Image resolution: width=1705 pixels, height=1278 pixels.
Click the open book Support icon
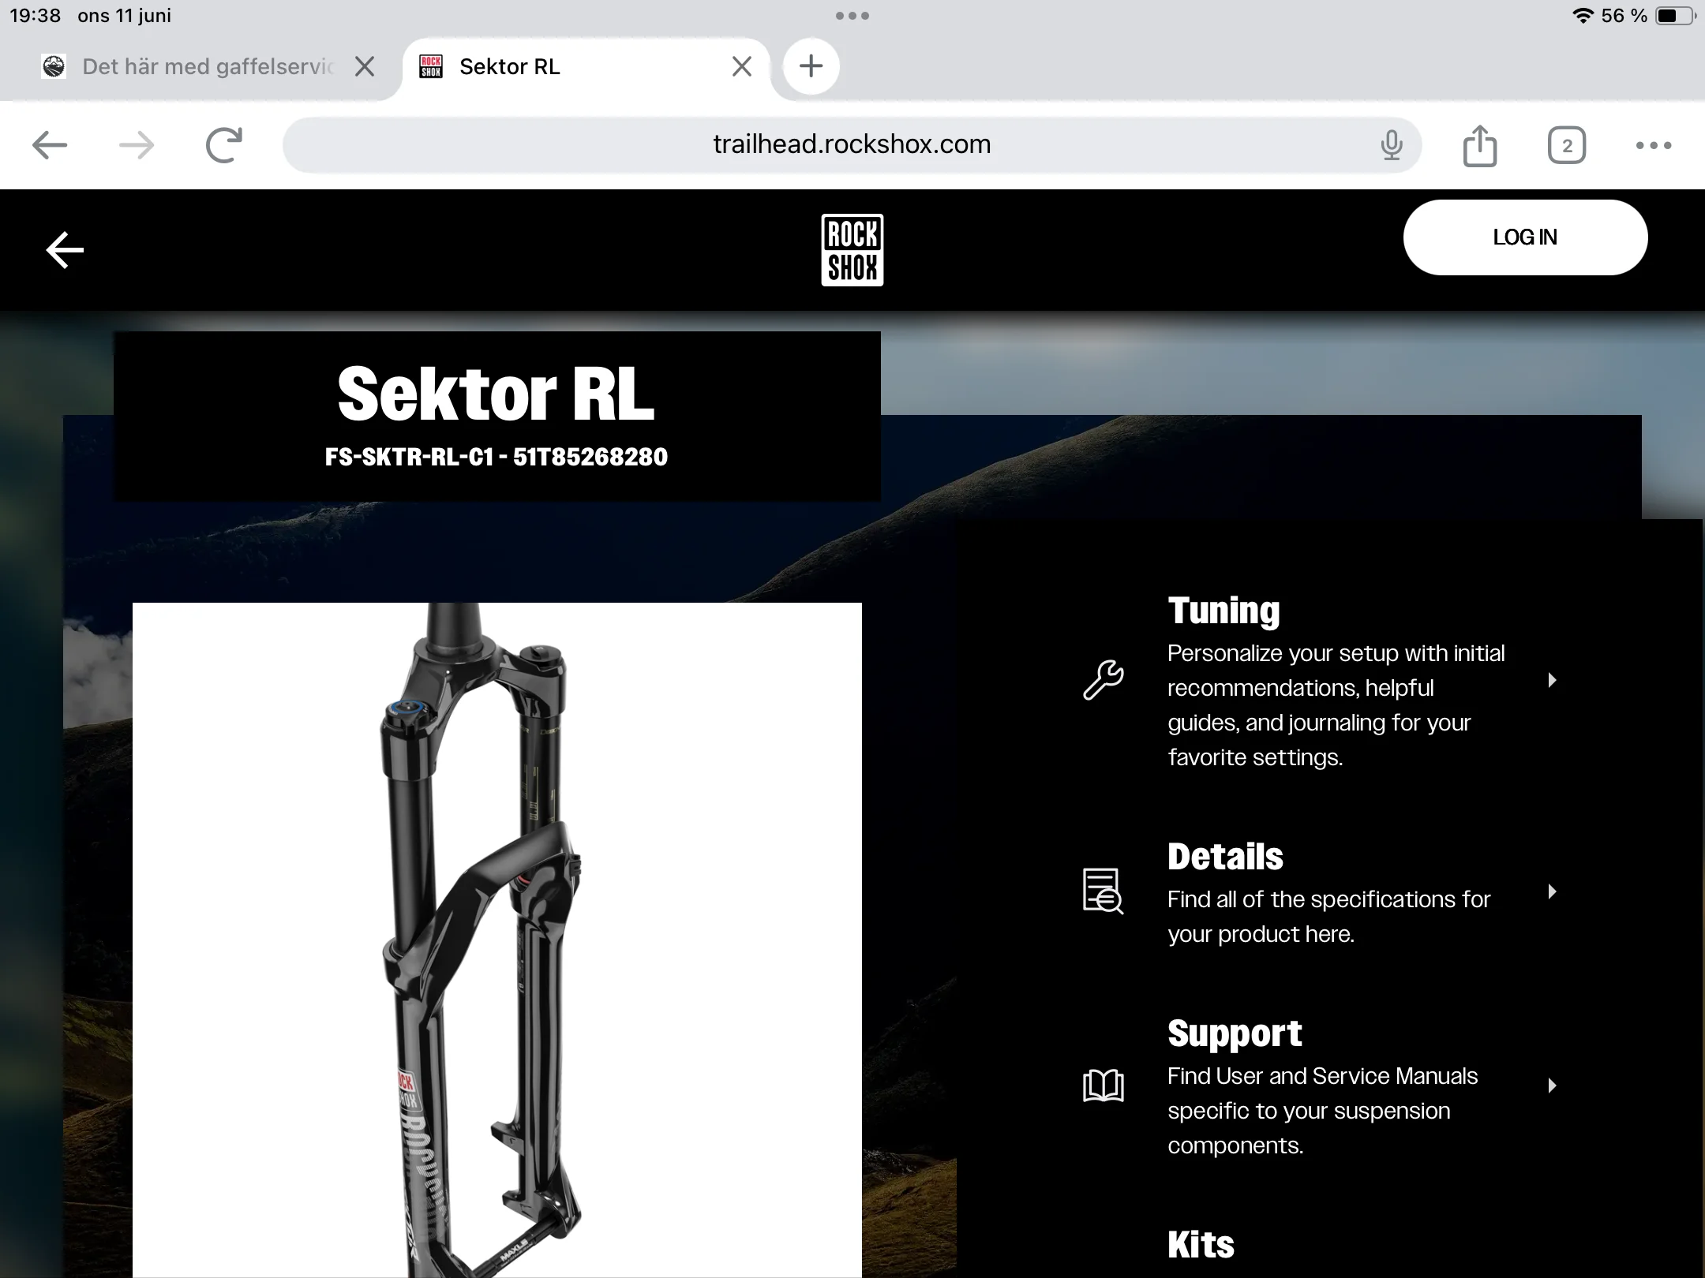[x=1104, y=1086]
